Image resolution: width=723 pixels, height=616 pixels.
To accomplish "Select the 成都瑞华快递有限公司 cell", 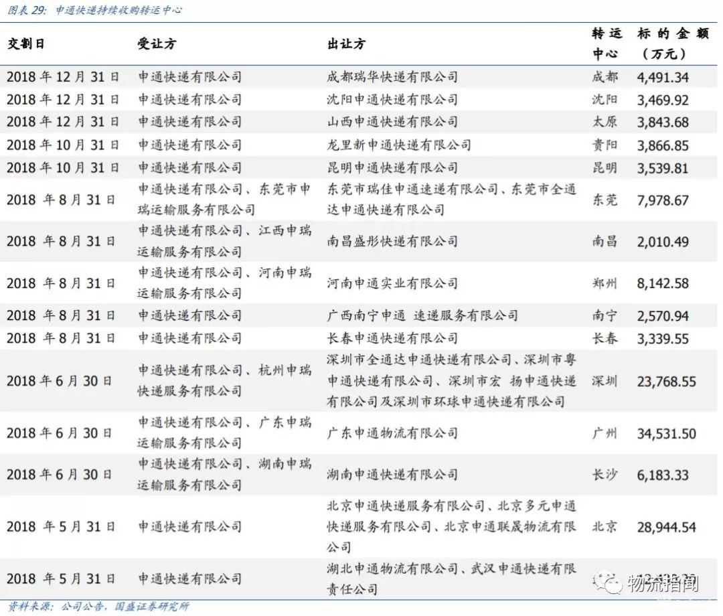I will [x=392, y=77].
